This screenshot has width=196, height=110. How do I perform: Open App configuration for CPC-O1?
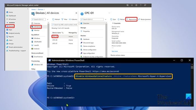[x=88, y=53]
